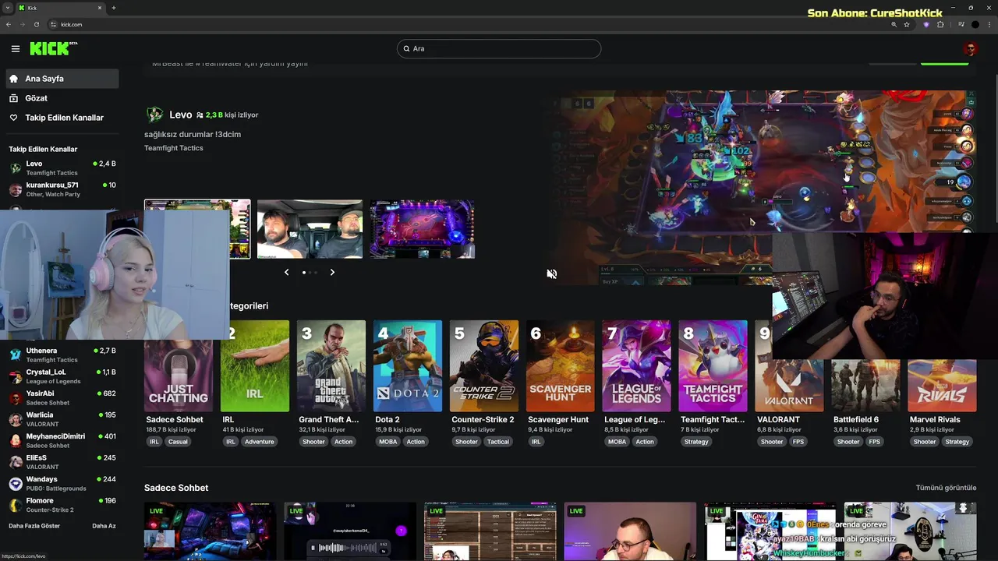Click the browser back arrow

(9, 24)
